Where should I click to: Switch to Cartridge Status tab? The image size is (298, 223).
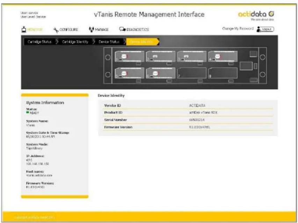39,42
